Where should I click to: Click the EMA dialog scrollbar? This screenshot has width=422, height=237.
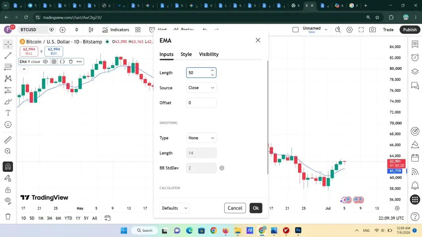pyautogui.click(x=268, y=118)
